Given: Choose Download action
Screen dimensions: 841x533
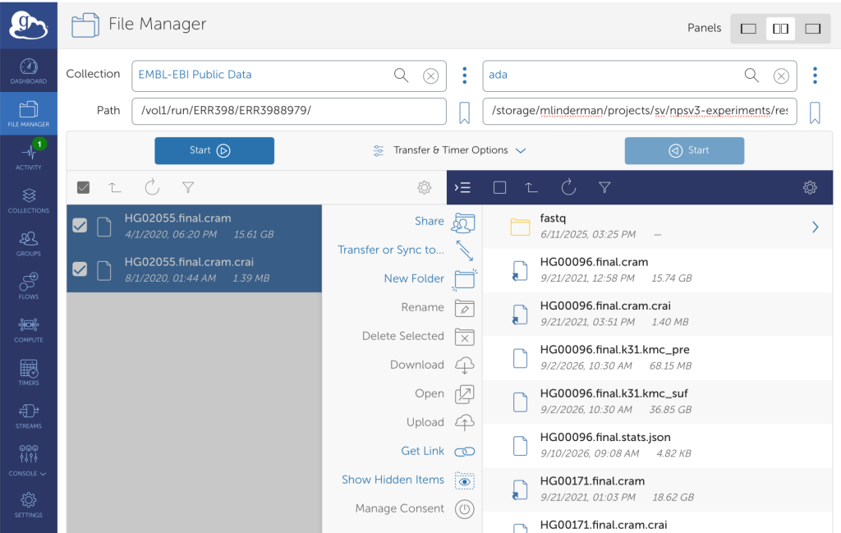Looking at the screenshot, I should tap(432, 365).
